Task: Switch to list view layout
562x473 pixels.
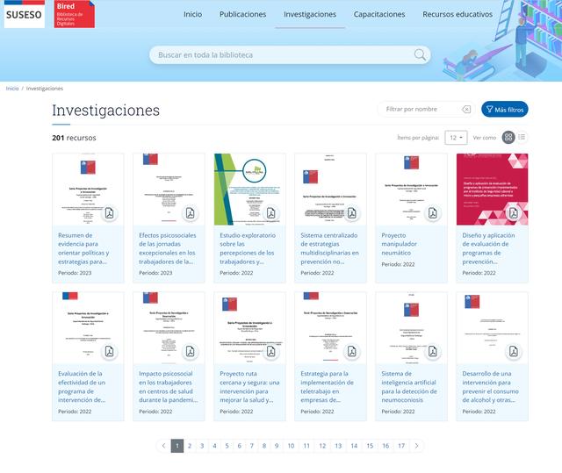Action: point(522,138)
